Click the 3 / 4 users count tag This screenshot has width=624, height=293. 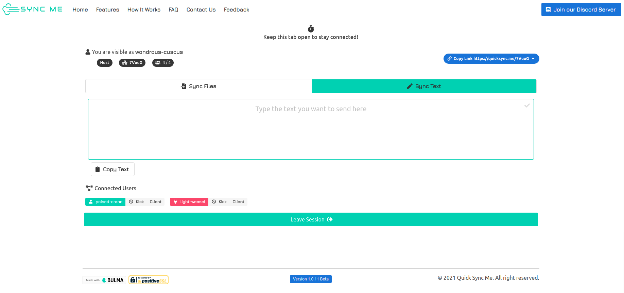(163, 63)
